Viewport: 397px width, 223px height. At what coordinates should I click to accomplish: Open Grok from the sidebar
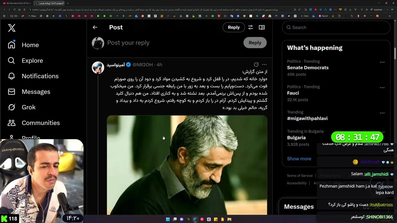(22, 107)
